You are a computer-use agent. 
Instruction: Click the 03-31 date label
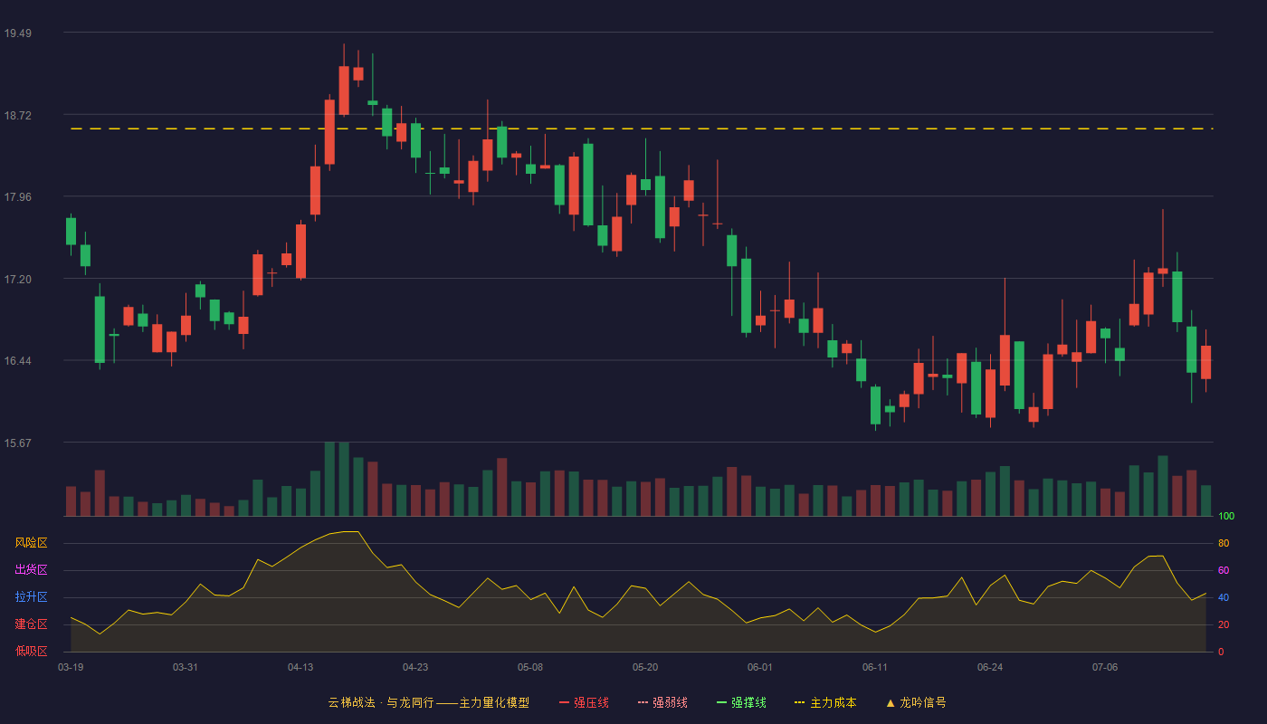click(x=186, y=667)
